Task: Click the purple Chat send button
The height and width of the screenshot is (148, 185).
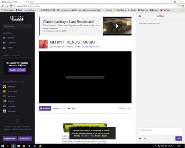Action: tap(179, 138)
